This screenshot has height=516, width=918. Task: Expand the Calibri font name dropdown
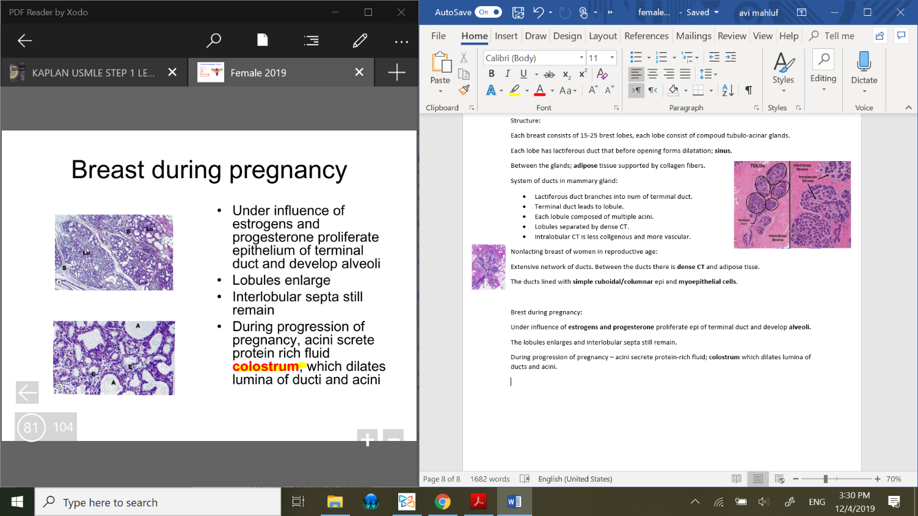(x=581, y=58)
